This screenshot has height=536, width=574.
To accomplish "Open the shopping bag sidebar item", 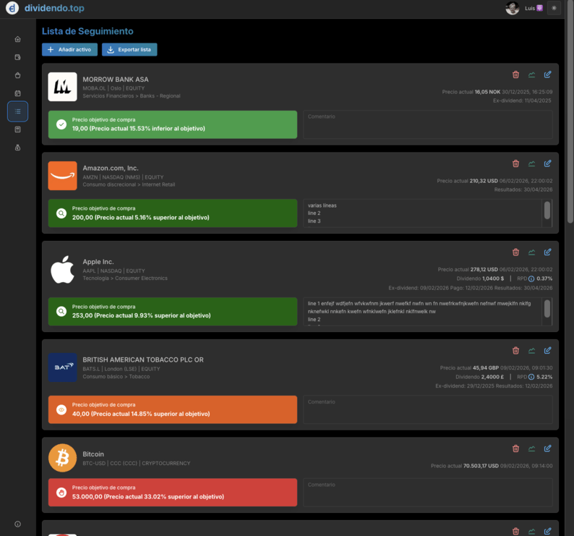I will click(17, 75).
